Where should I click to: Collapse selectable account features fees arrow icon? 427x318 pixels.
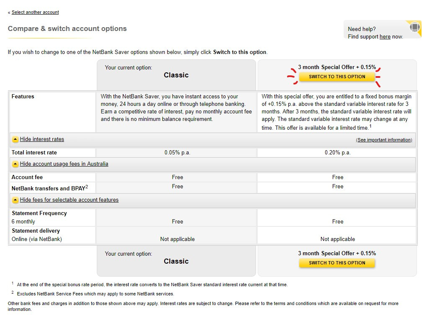coord(15,200)
